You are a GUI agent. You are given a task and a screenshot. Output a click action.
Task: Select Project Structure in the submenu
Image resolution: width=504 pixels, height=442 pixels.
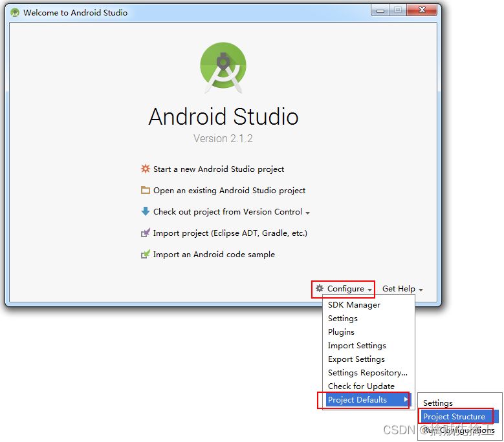[x=459, y=417]
